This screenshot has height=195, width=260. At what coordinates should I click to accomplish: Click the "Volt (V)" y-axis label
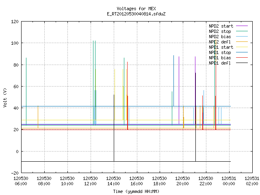point(5,97)
